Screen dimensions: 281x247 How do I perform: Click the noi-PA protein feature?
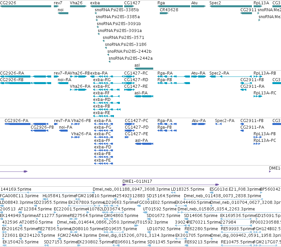click(x=63, y=131)
